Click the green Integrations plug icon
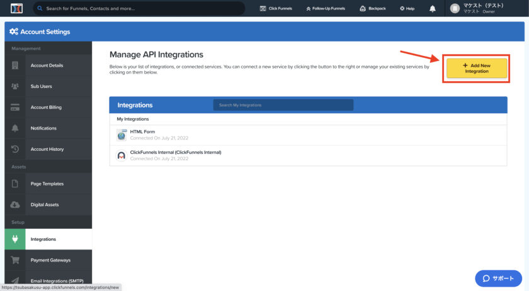 point(15,239)
